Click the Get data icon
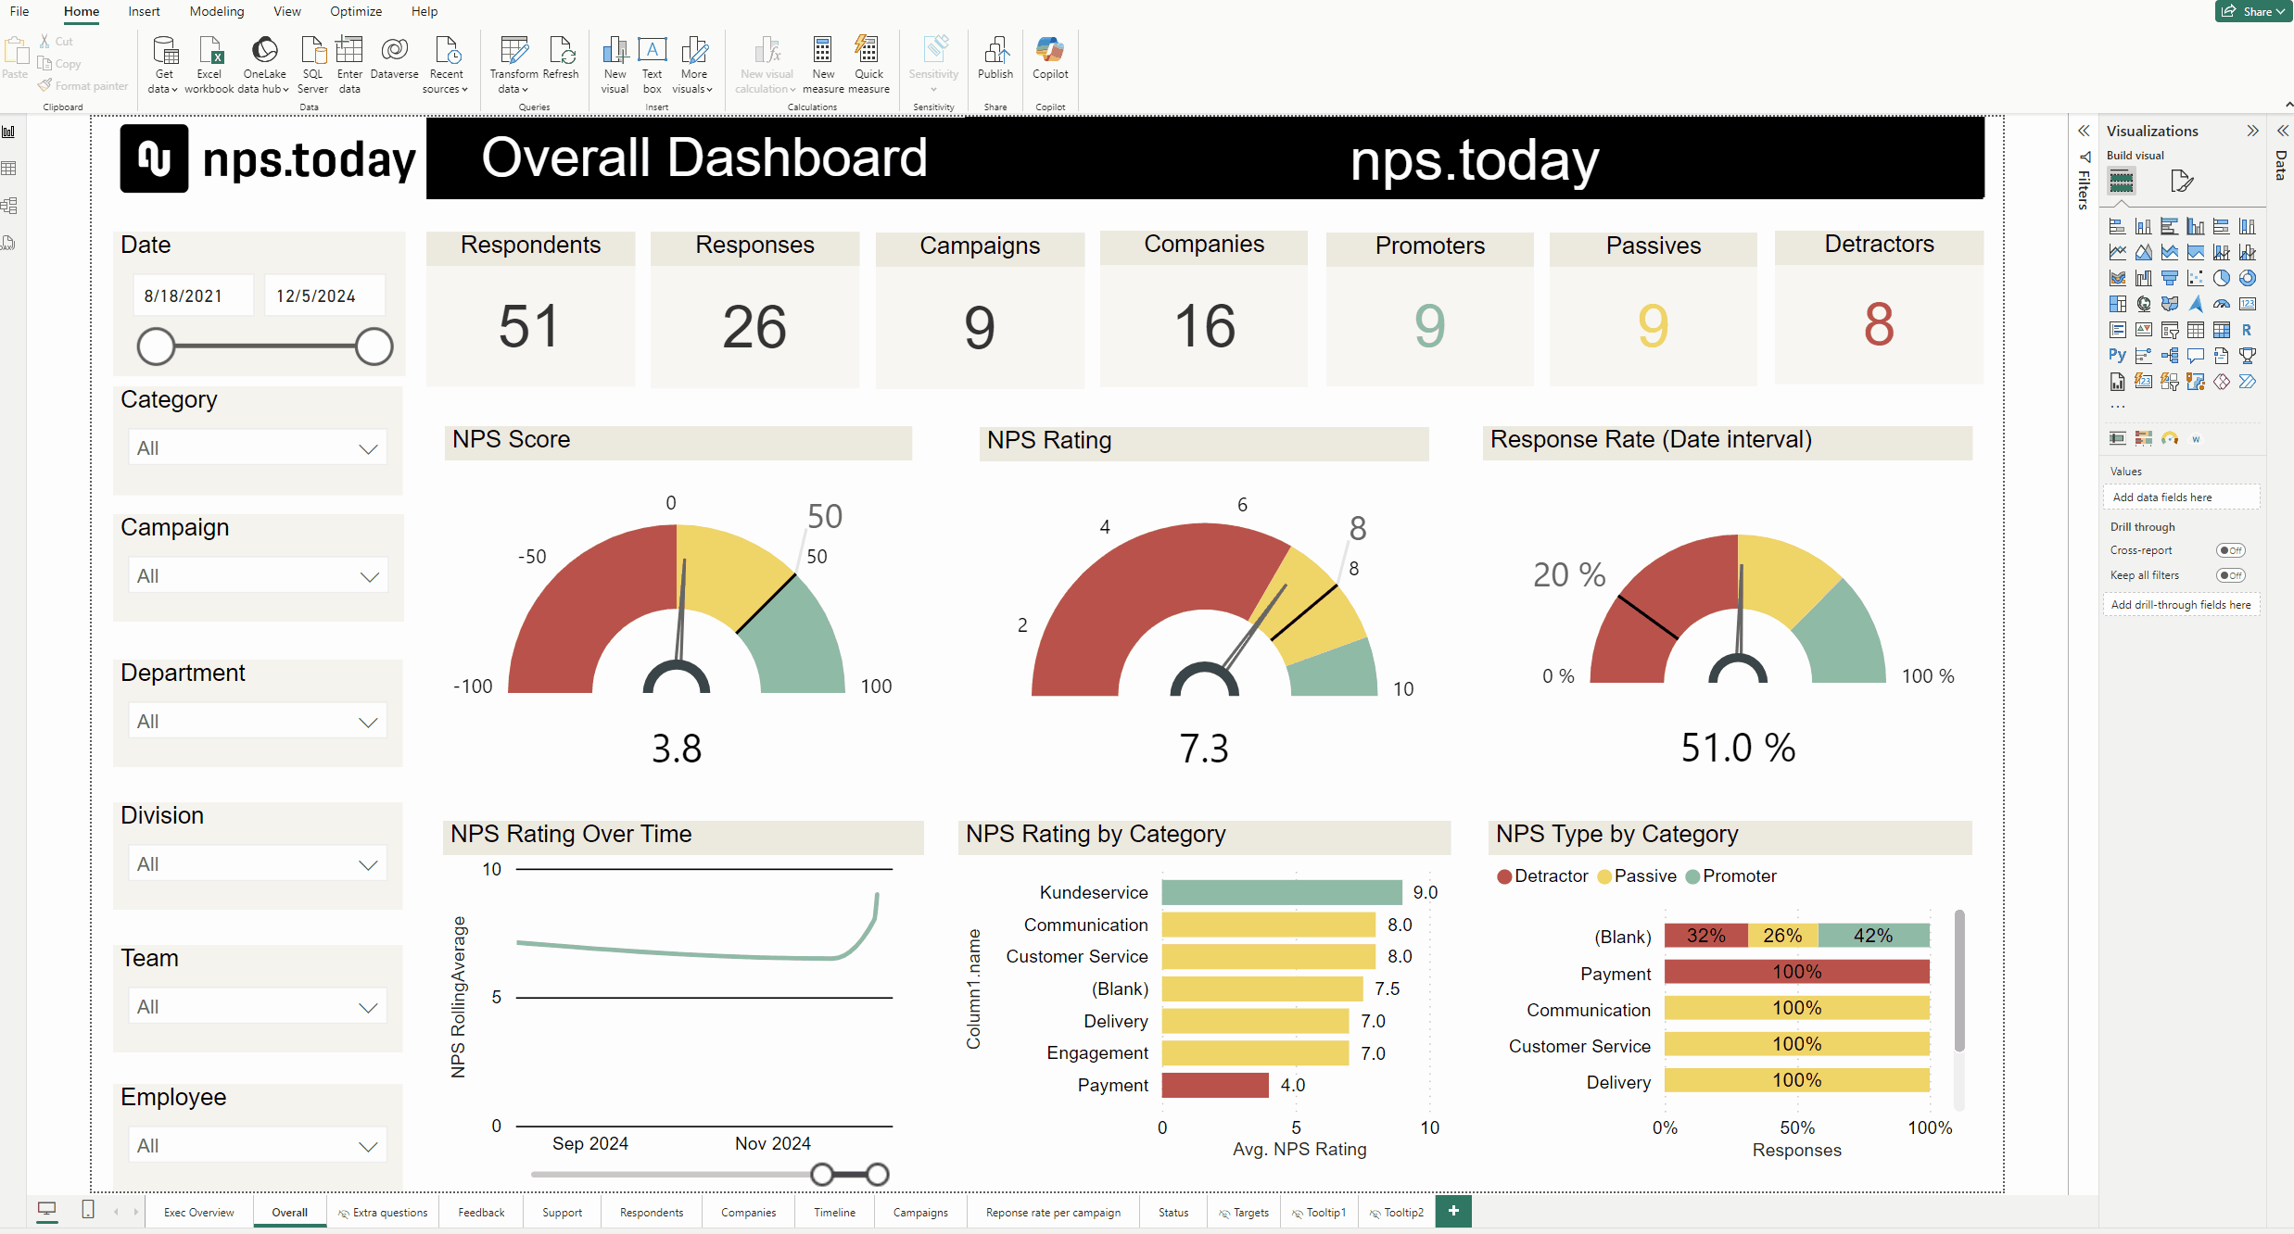The width and height of the screenshot is (2294, 1234). click(165, 51)
